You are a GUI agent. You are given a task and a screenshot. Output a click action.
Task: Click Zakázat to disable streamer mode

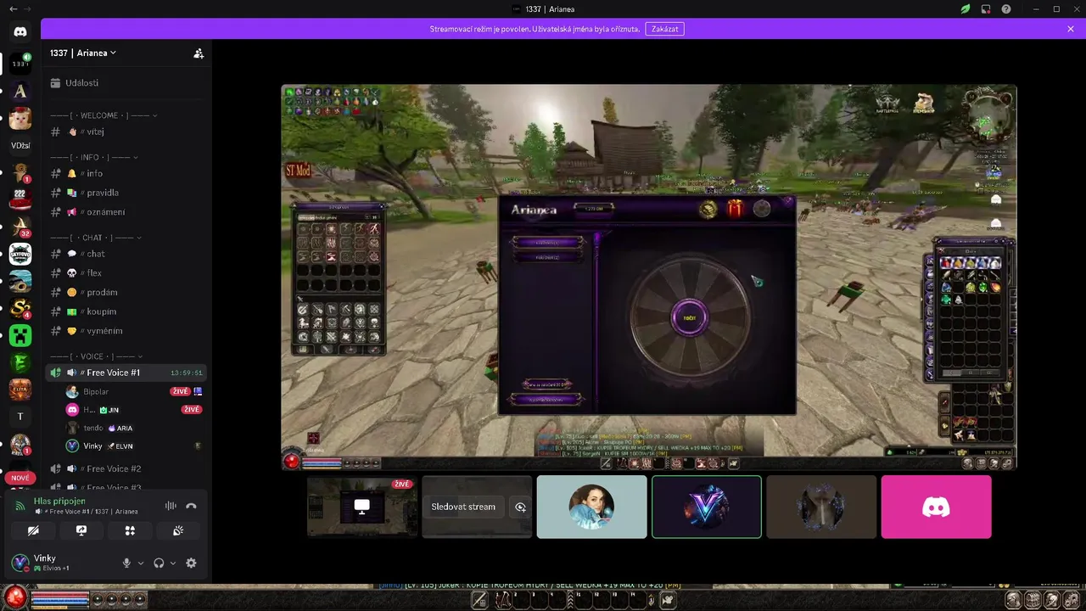[664, 29]
